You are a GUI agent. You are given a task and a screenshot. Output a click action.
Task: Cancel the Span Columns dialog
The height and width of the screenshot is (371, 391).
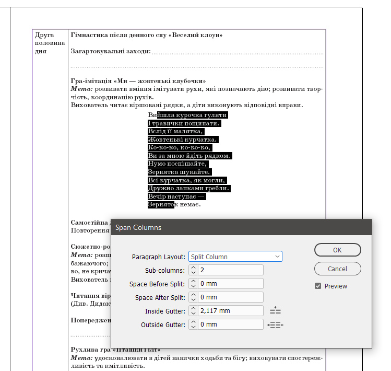coord(337,269)
